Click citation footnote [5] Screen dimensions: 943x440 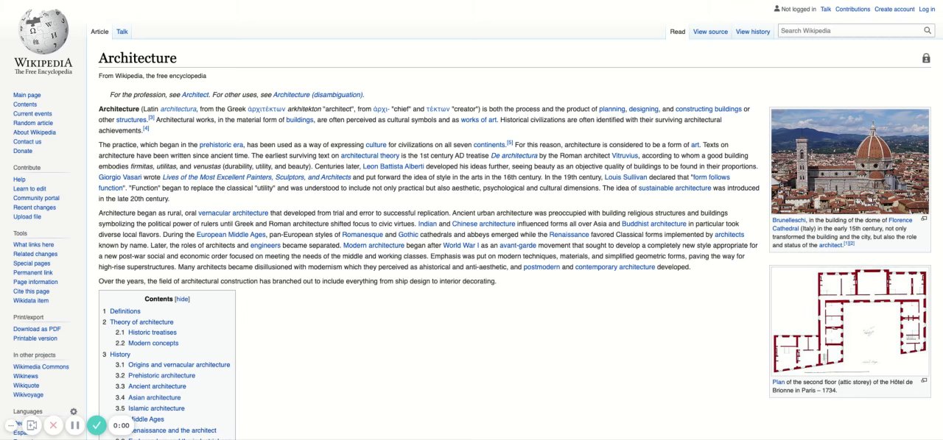[x=510, y=143]
